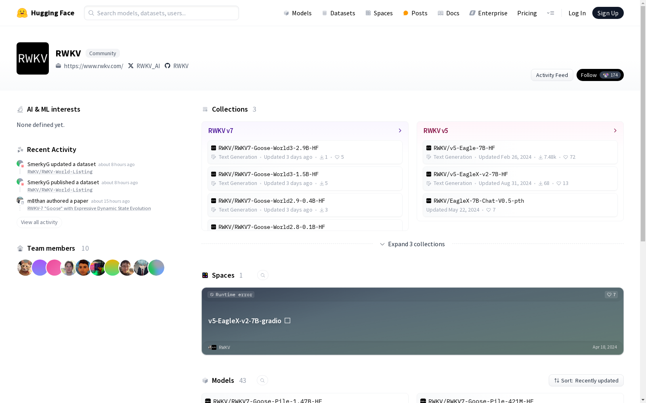The height and width of the screenshot is (403, 646).
Task: Open the Datasets navigation item
Action: click(x=338, y=13)
